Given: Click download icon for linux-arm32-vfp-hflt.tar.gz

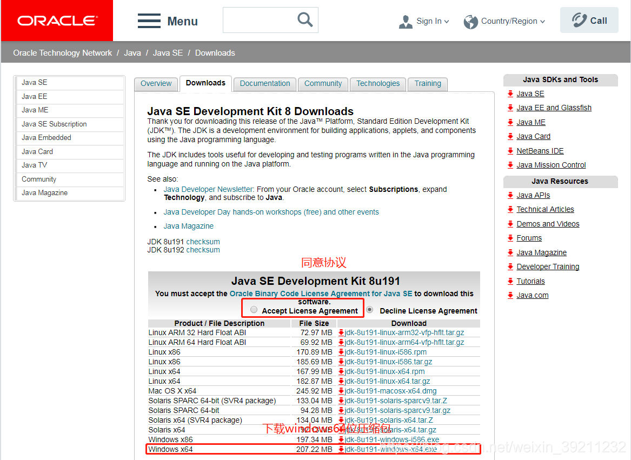Looking at the screenshot, I should (x=341, y=332).
